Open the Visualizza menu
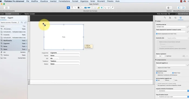This screenshot has width=189, height=99. pyautogui.click(x=44, y=1)
